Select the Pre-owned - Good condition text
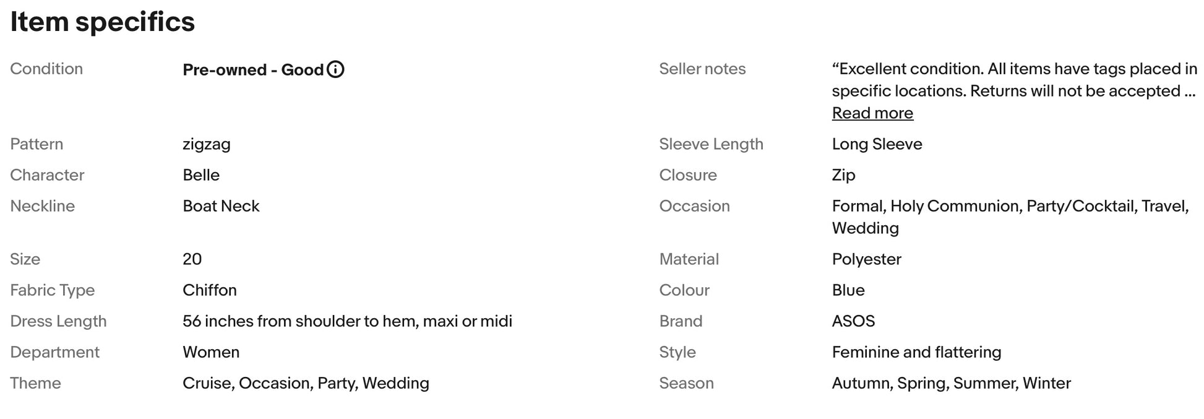1204x419 pixels. point(253,70)
